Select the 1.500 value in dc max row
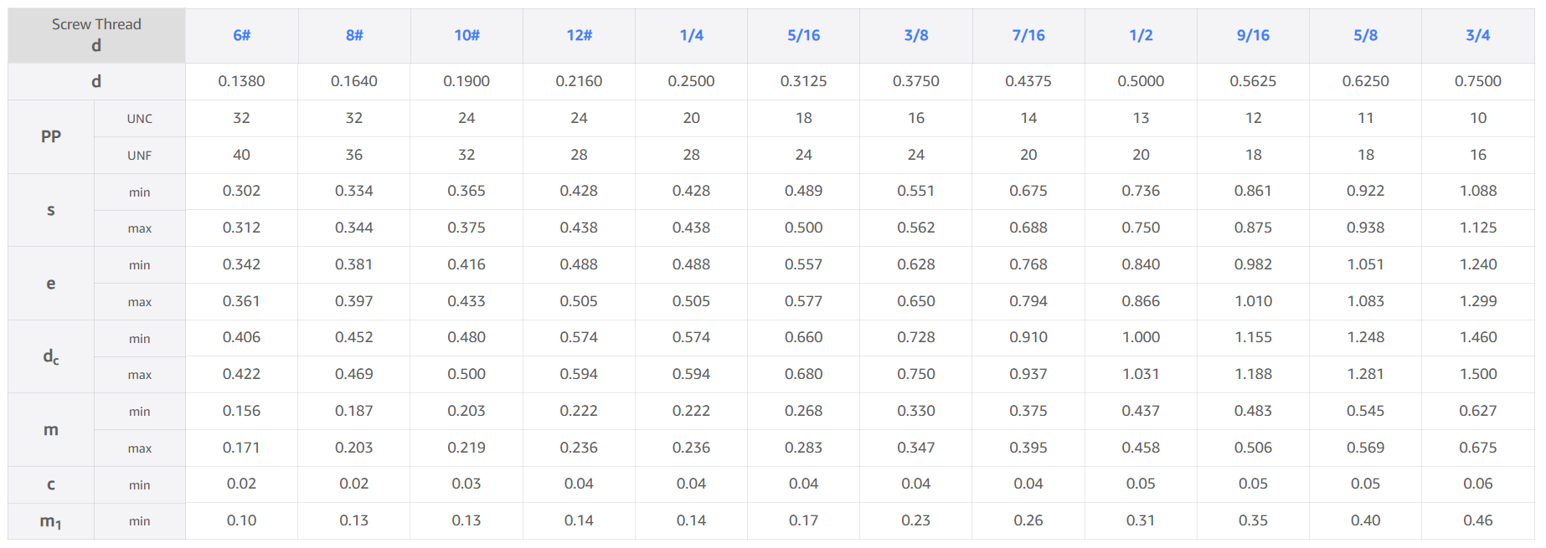This screenshot has height=548, width=1546. [1477, 374]
